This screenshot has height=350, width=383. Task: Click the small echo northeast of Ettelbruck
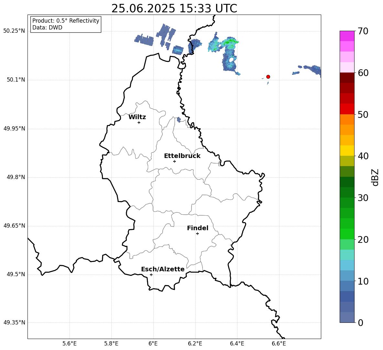pyautogui.click(x=179, y=120)
